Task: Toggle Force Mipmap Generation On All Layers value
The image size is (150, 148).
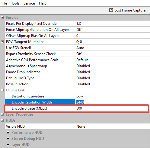Action: 112,30
